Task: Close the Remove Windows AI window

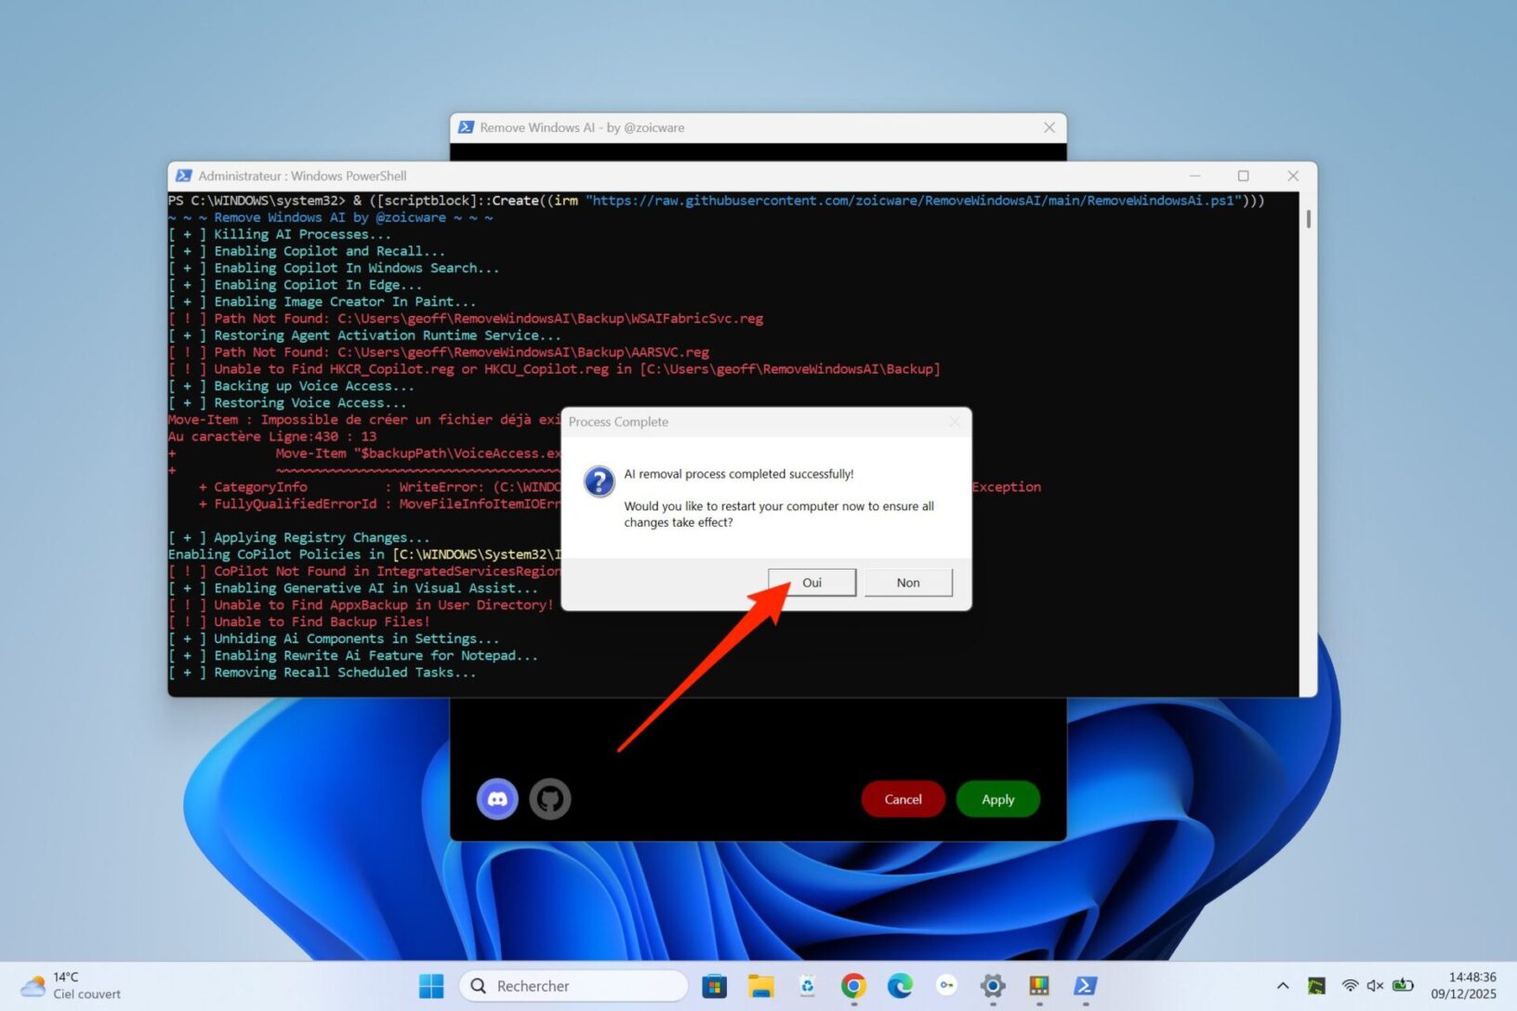Action: 1049,127
